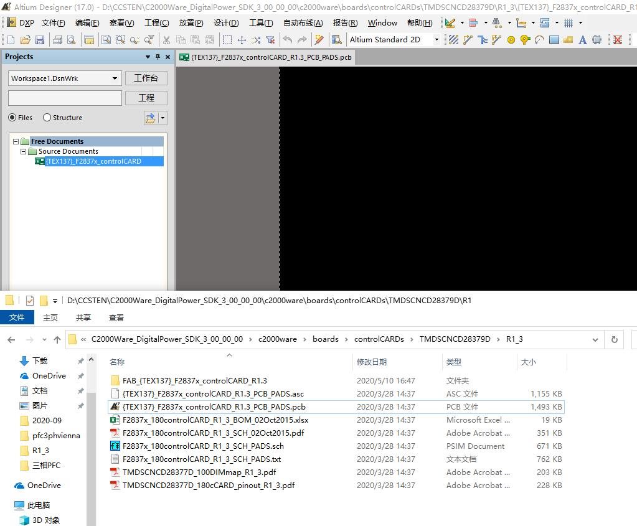Select the Place Arc tool

pyautogui.click(x=539, y=39)
